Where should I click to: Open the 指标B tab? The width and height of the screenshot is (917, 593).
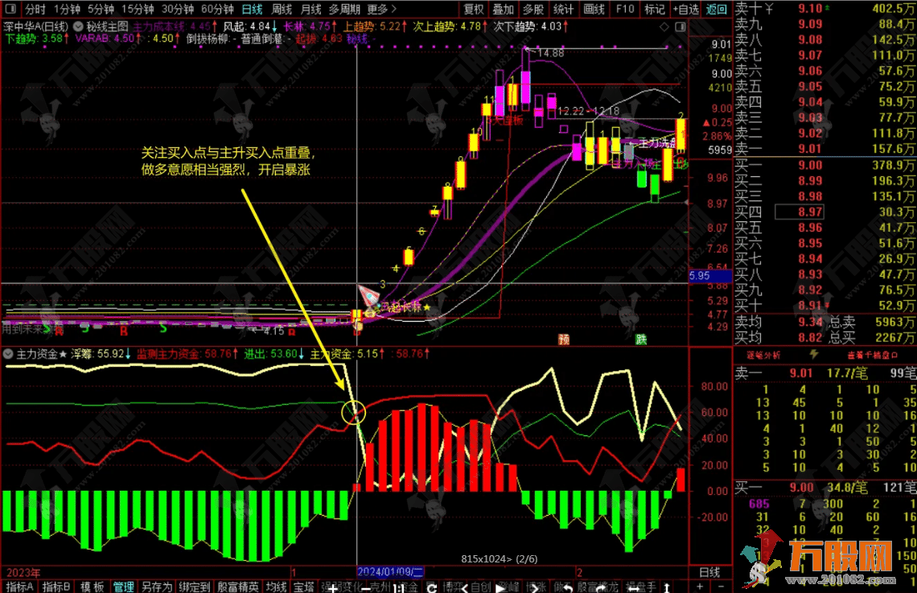[x=56, y=587]
